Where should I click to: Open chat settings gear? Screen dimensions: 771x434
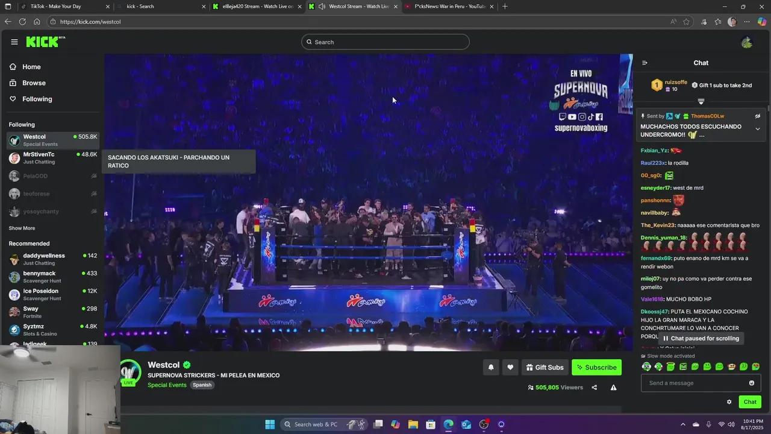click(x=729, y=402)
